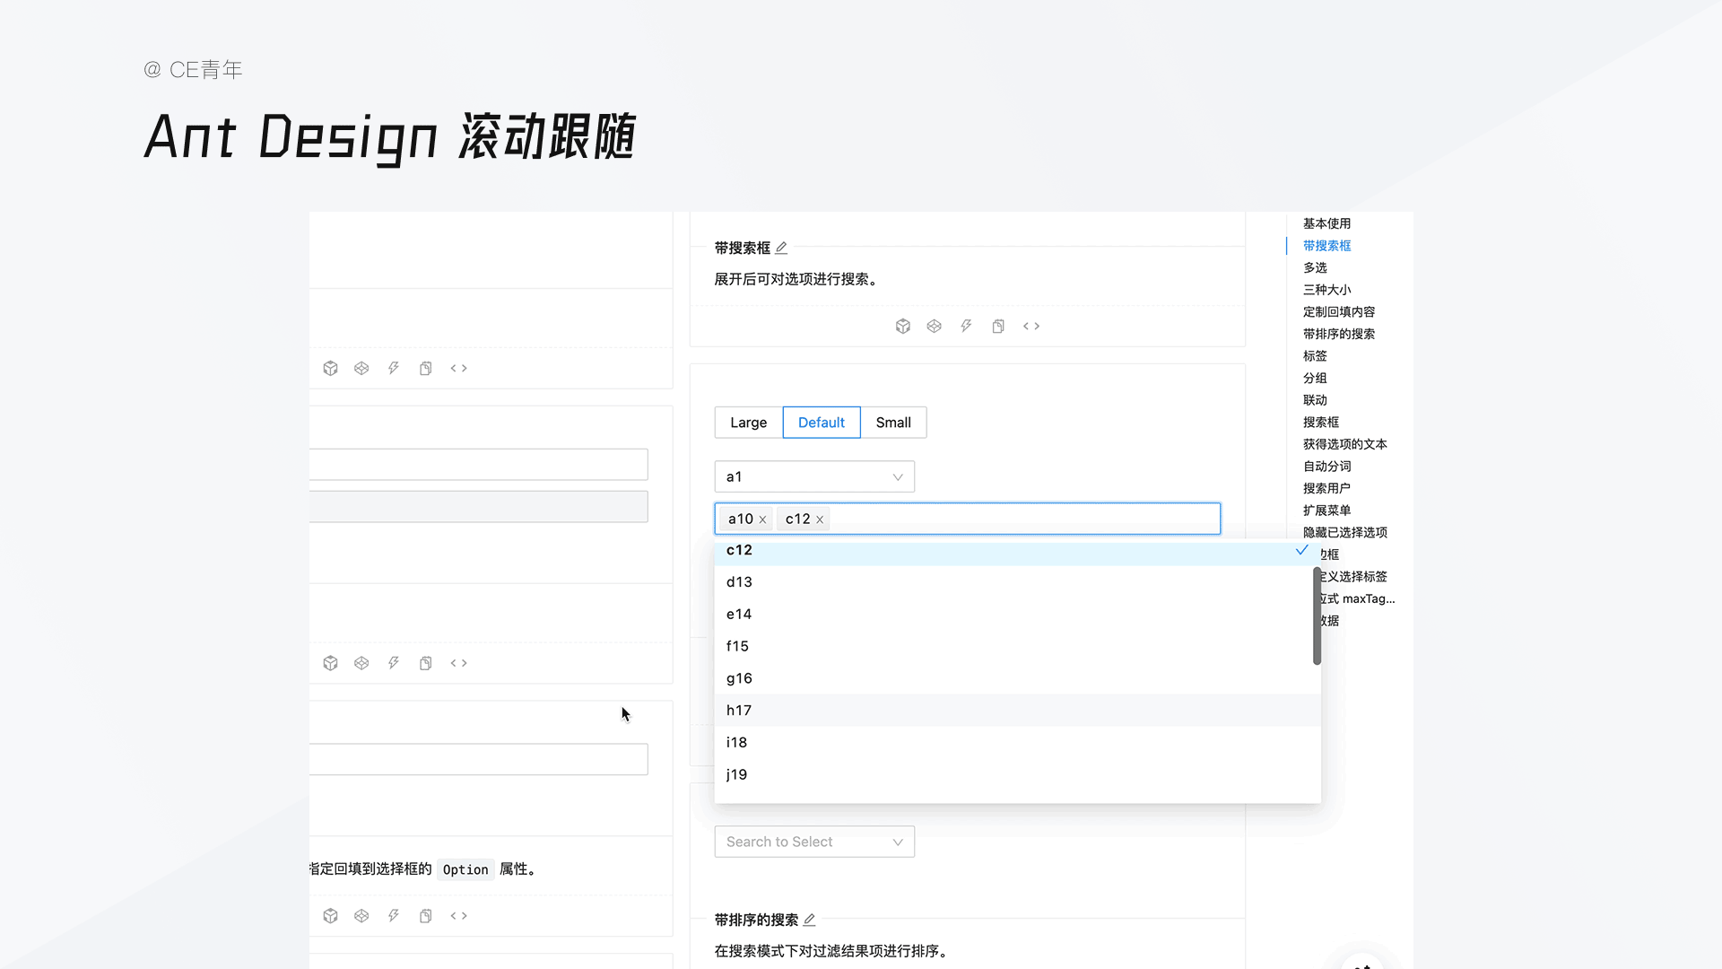The height and width of the screenshot is (969, 1722).
Task: Open CodePen icon below Option 属性 description
Action: pos(361,916)
